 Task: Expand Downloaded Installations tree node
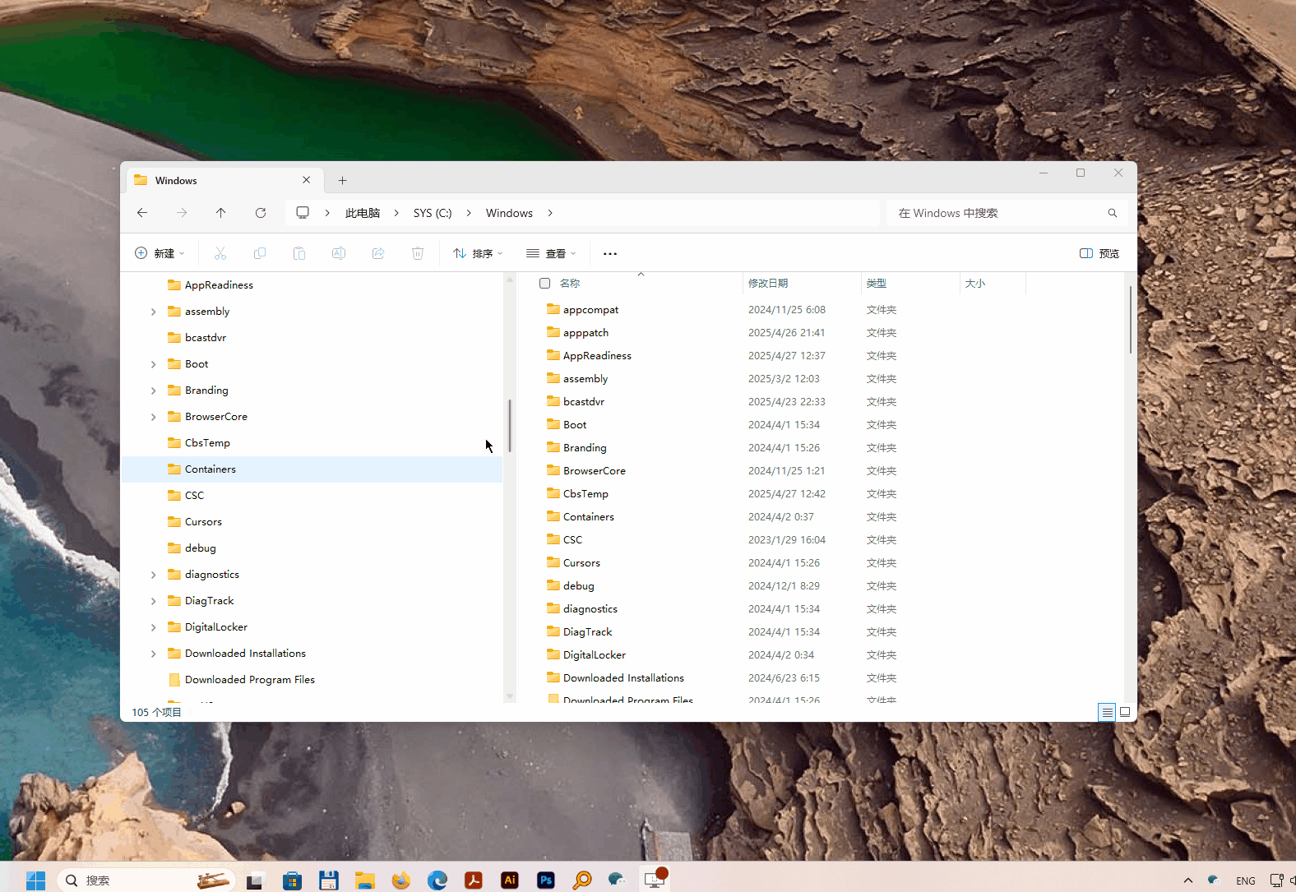(x=154, y=654)
